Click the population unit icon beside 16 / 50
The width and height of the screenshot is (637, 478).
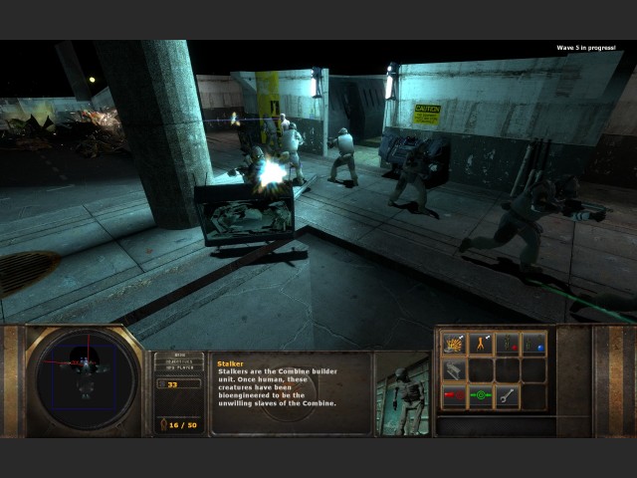(x=163, y=424)
